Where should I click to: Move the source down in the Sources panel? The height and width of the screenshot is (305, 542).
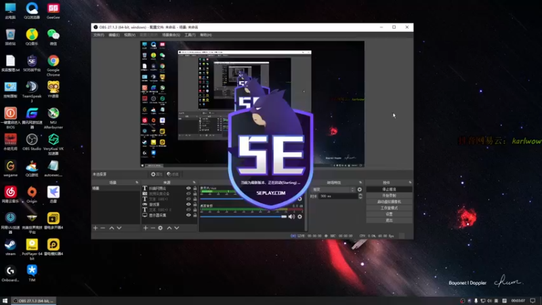click(177, 228)
